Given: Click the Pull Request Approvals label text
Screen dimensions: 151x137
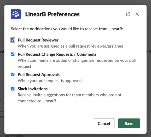Looking at the screenshot, I should point(39,75).
